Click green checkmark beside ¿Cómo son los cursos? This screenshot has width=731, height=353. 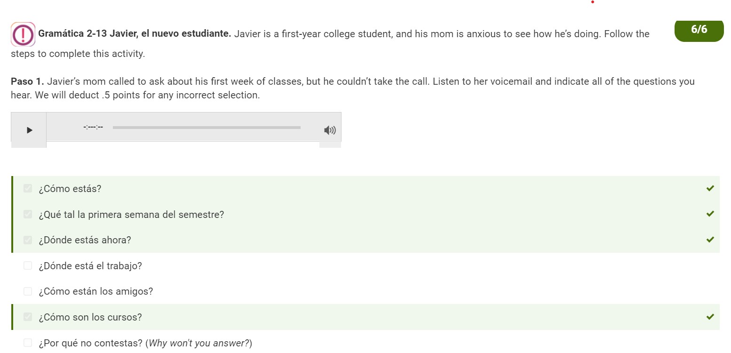[710, 316]
